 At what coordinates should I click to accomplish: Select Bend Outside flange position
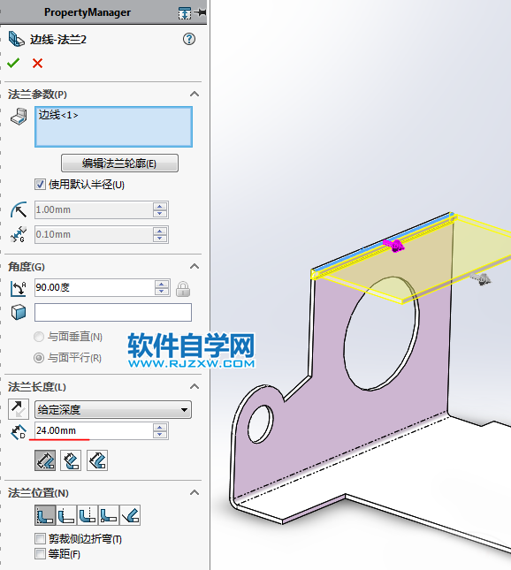pos(88,515)
